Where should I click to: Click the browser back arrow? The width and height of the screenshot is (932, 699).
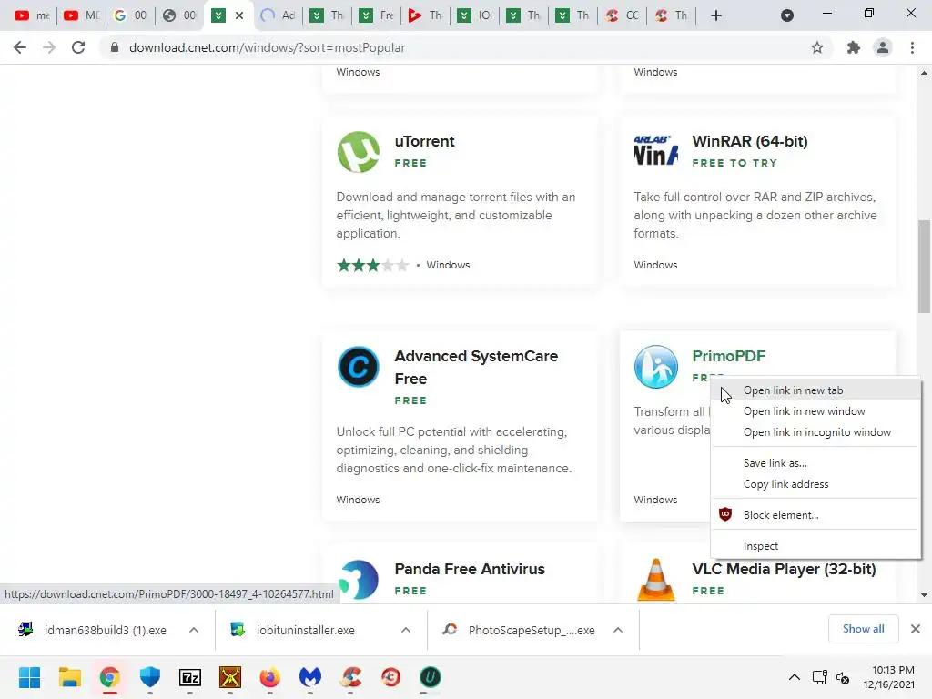(20, 47)
